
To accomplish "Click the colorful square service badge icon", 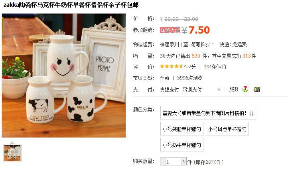I will click(x=257, y=89).
